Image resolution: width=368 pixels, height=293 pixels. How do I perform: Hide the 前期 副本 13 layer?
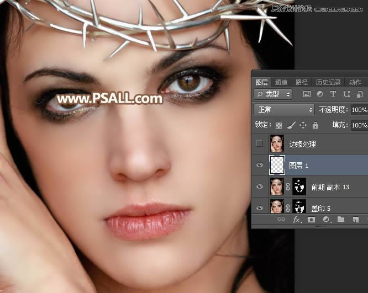coord(260,187)
